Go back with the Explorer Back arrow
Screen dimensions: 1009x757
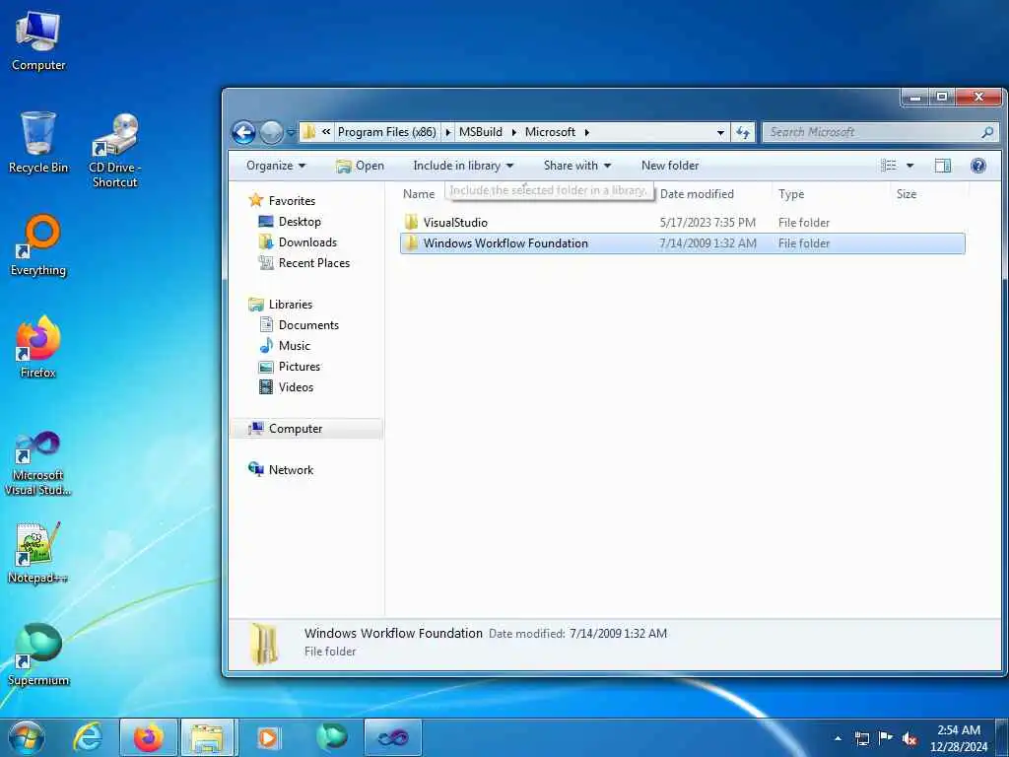(x=244, y=133)
